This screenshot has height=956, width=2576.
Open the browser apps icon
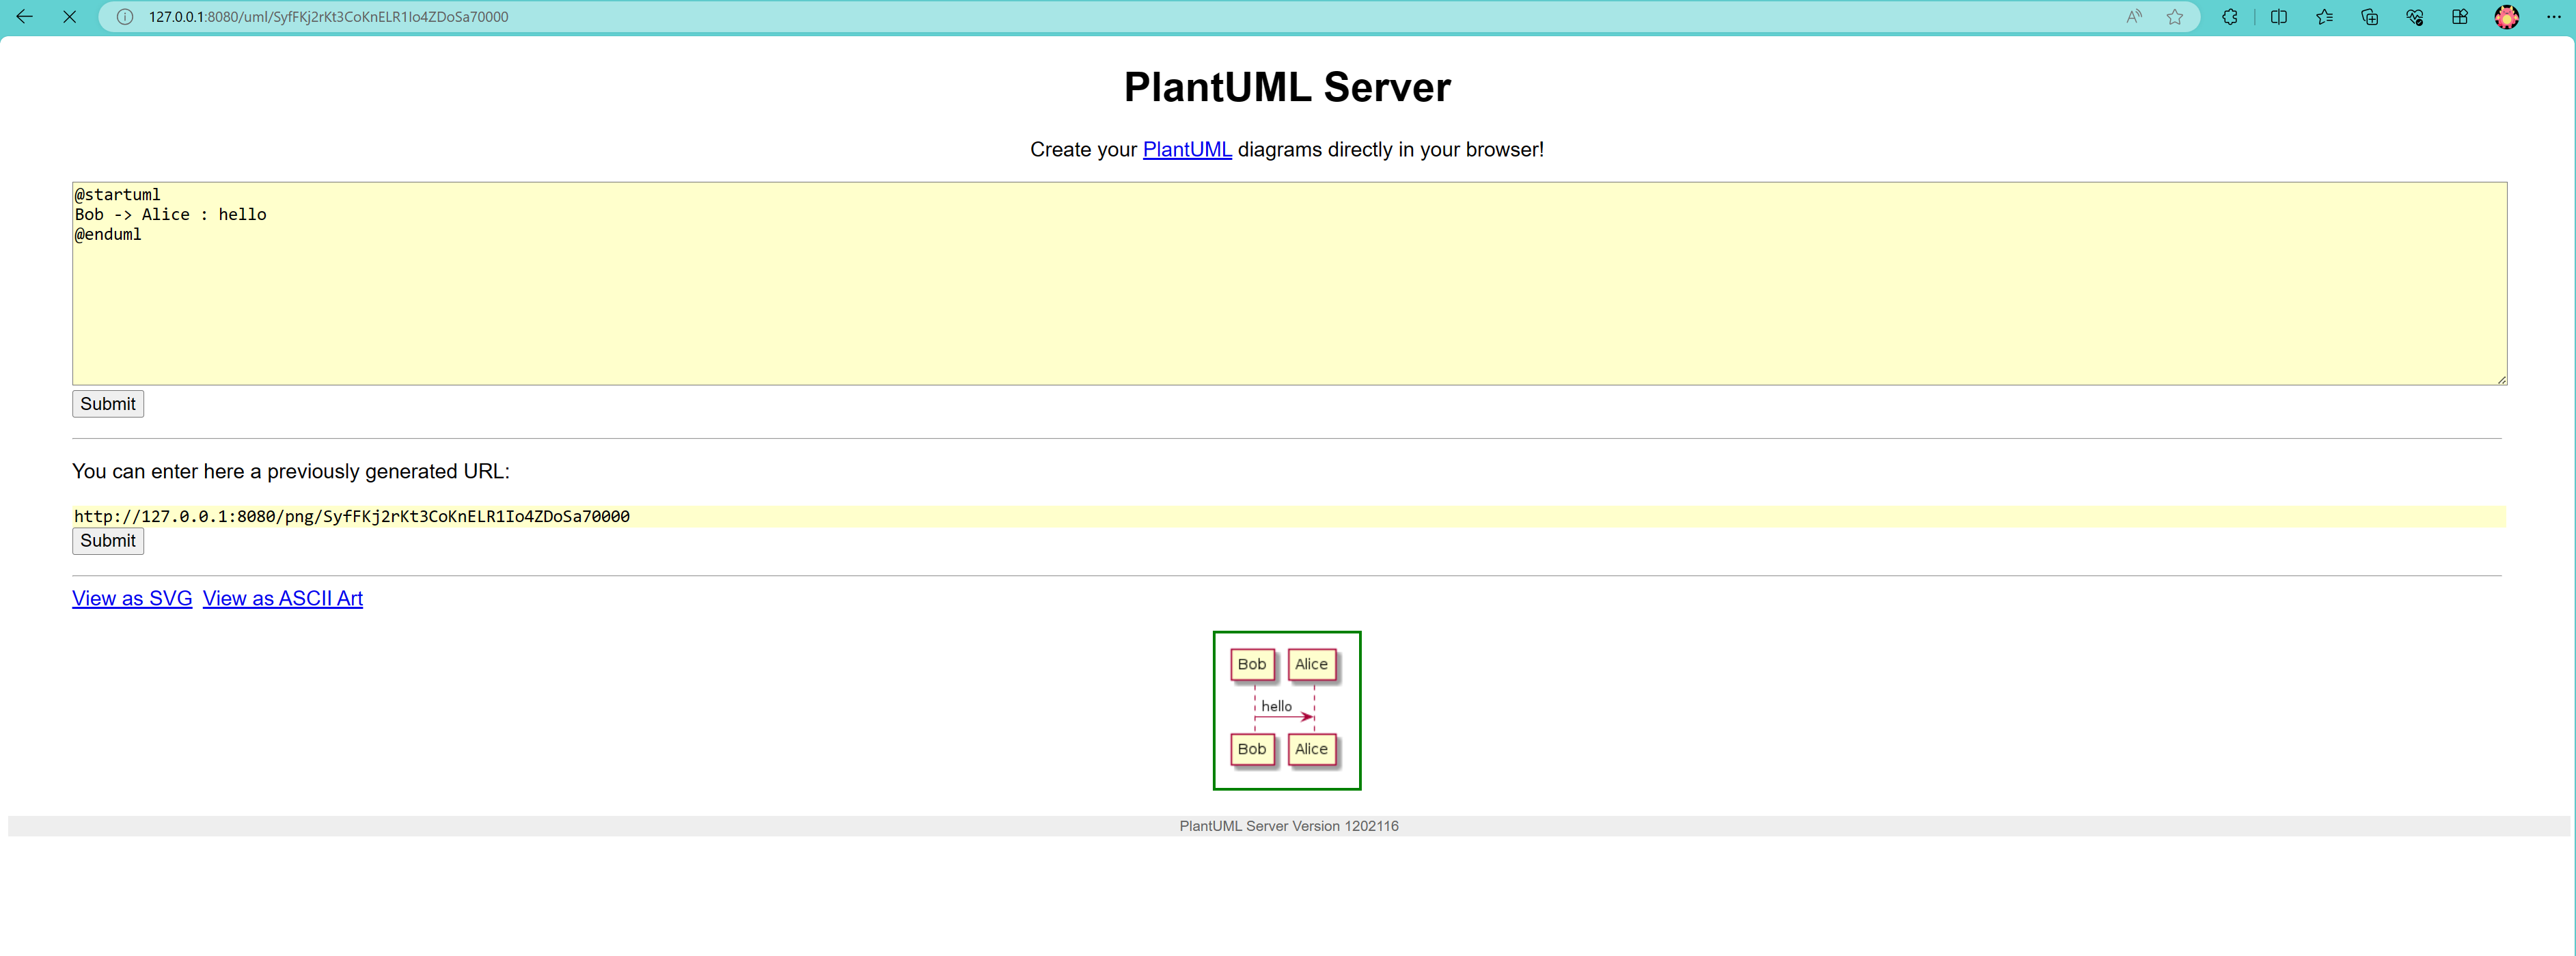2460,17
